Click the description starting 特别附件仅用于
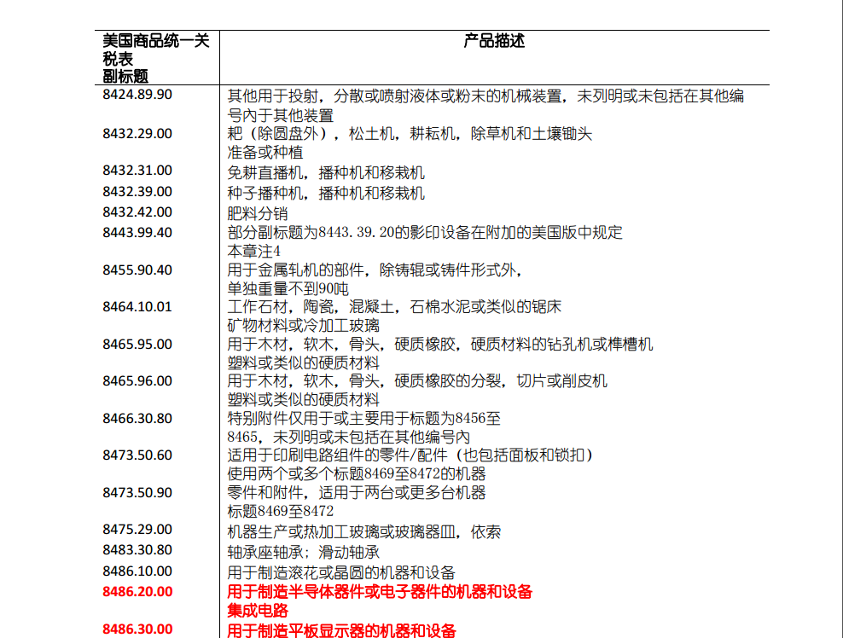This screenshot has width=843, height=638. (363, 419)
